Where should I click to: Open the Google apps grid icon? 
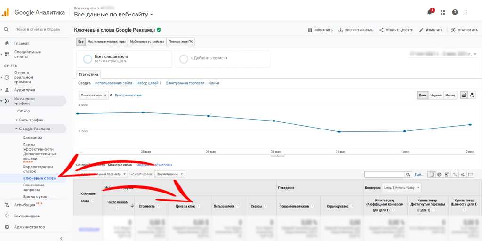click(442, 12)
